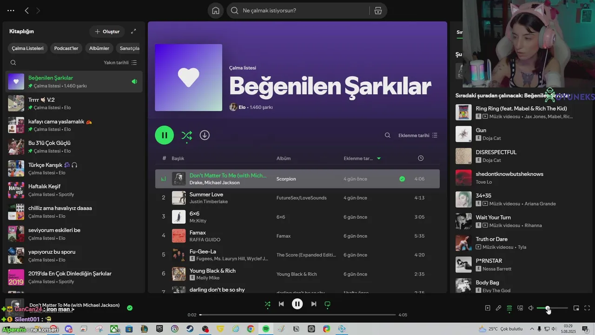Open Trrrr V.2 playlist in library
595x335 pixels.
[x=74, y=103]
